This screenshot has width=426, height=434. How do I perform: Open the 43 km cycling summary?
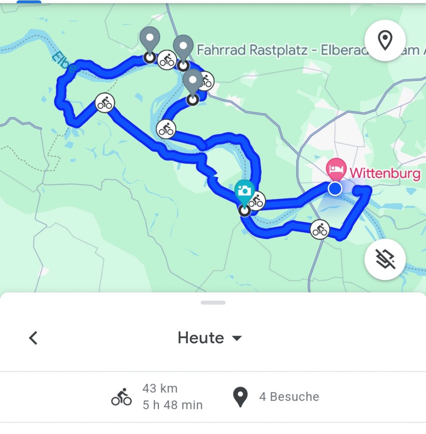click(x=157, y=397)
